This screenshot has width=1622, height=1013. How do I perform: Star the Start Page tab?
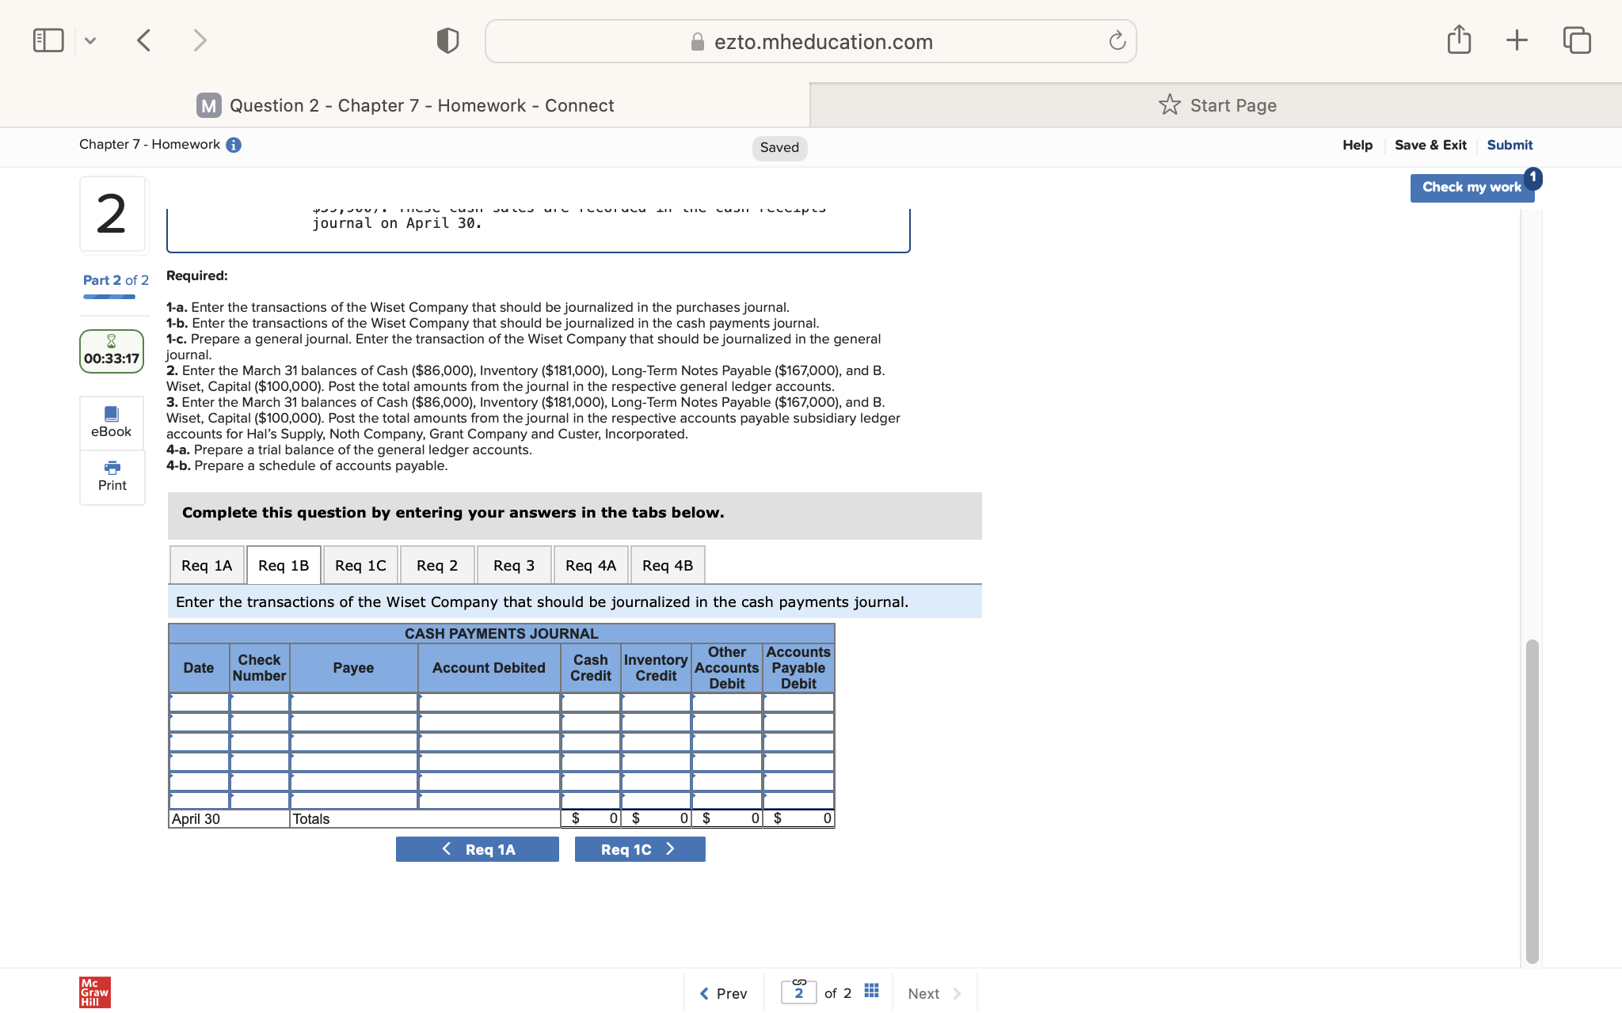tap(1168, 104)
